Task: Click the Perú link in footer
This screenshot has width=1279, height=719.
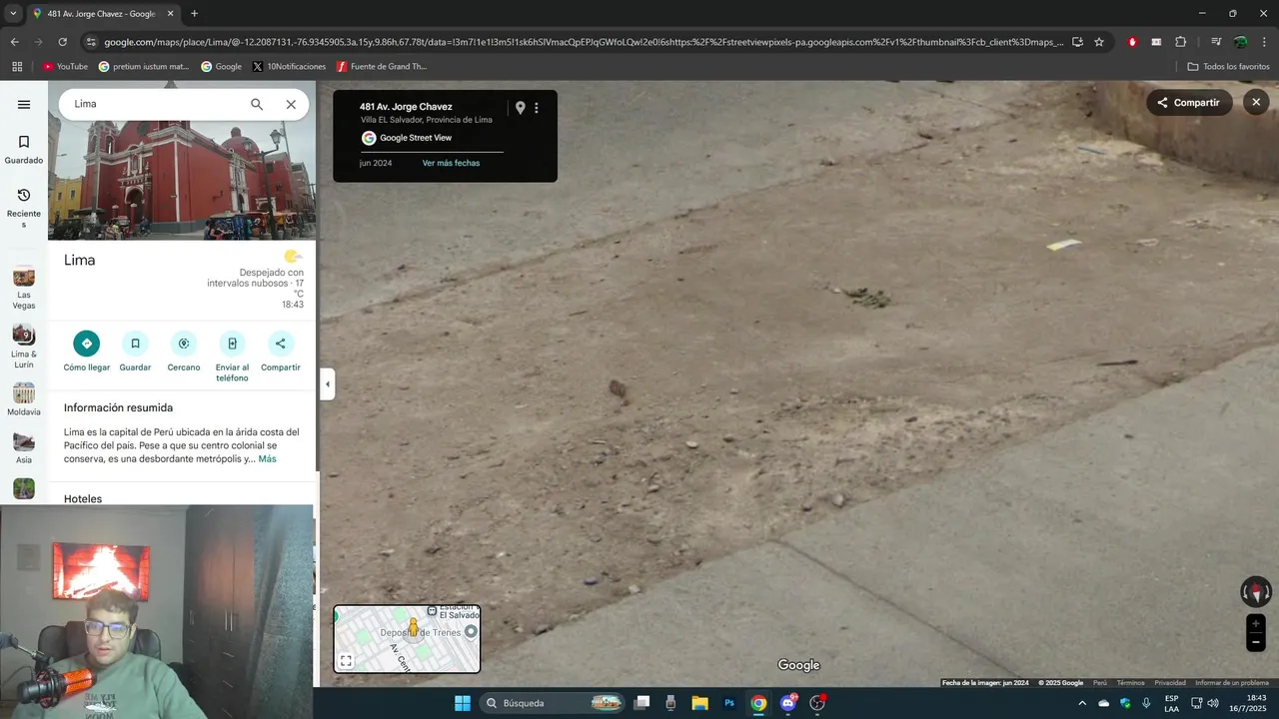Action: pyautogui.click(x=1100, y=683)
